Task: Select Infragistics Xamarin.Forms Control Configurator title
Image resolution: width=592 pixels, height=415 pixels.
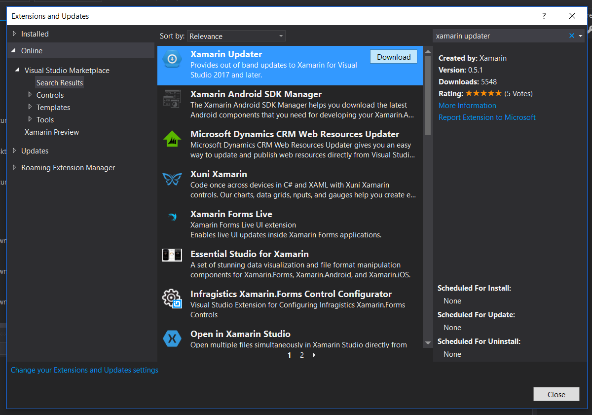Action: [291, 294]
